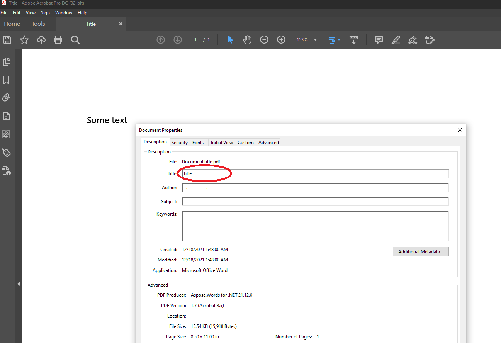Switch to the Fonts tab
The height and width of the screenshot is (343, 501).
(x=198, y=143)
